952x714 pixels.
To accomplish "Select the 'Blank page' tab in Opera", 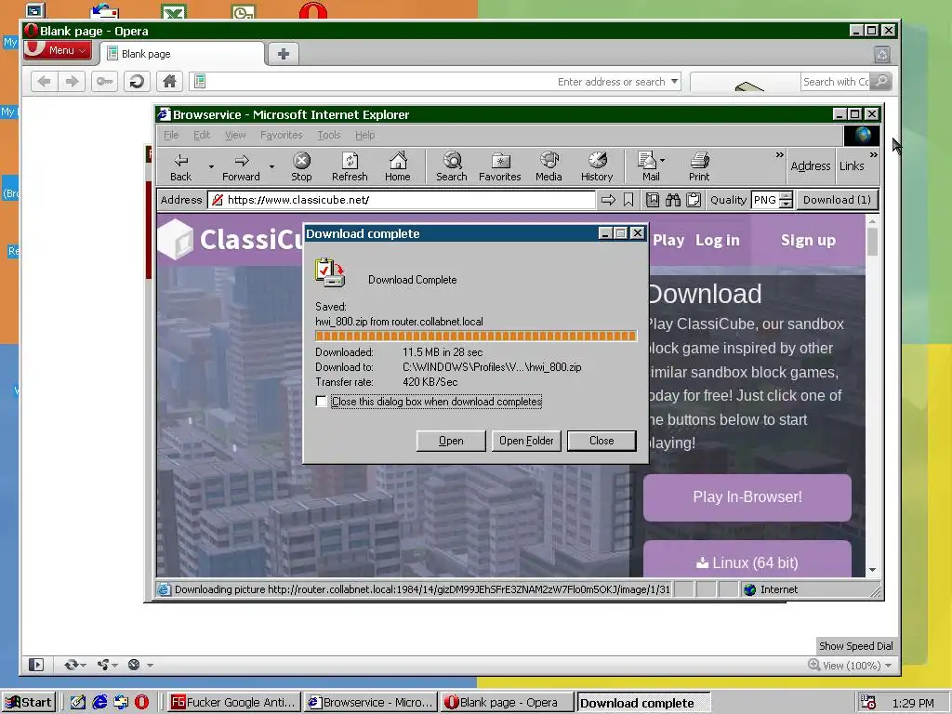I will [x=183, y=54].
